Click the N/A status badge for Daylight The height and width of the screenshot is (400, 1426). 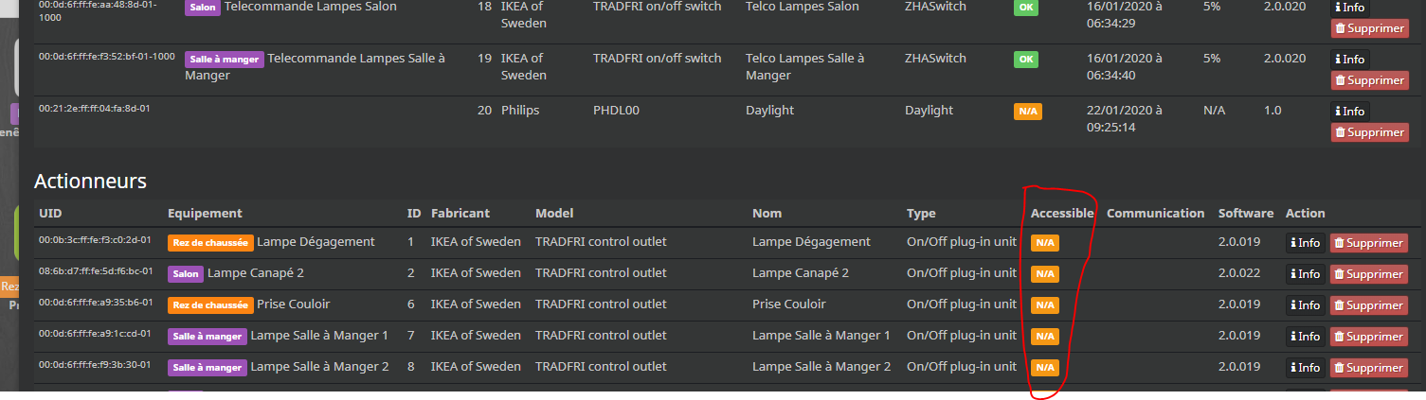point(1027,112)
